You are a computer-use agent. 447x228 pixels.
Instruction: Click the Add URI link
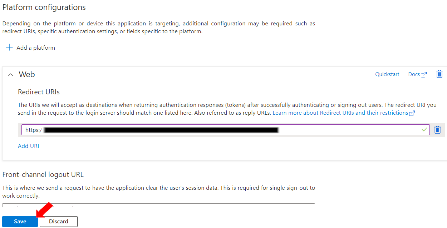pyautogui.click(x=28, y=146)
